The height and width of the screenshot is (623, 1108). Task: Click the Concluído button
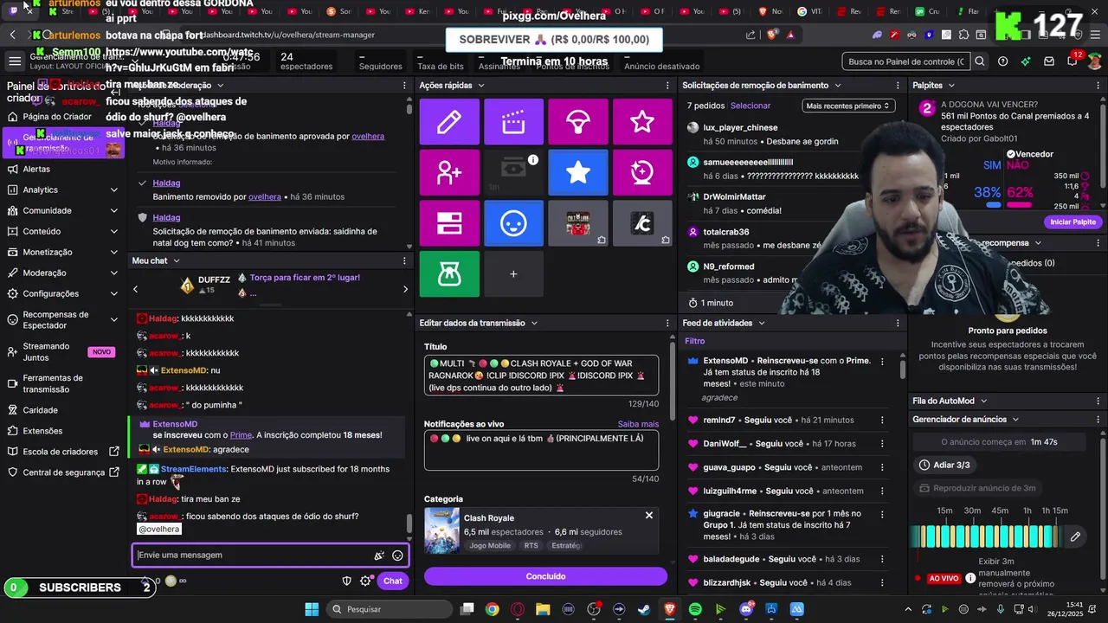pyautogui.click(x=545, y=576)
